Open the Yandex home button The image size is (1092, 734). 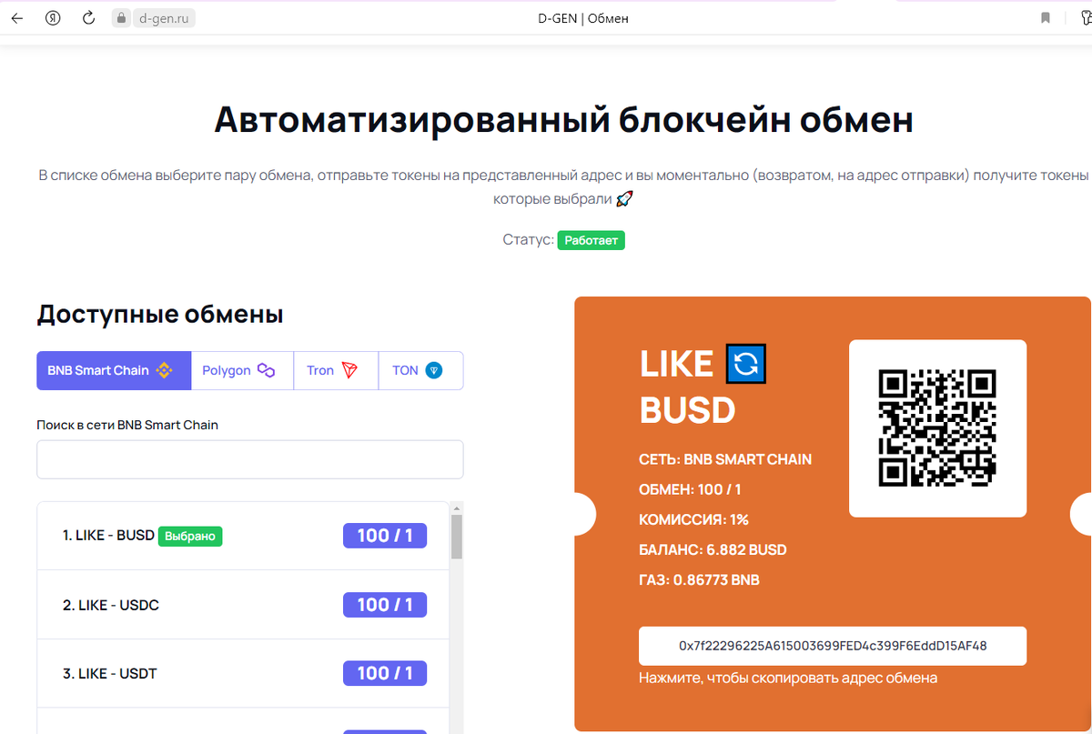(x=53, y=18)
